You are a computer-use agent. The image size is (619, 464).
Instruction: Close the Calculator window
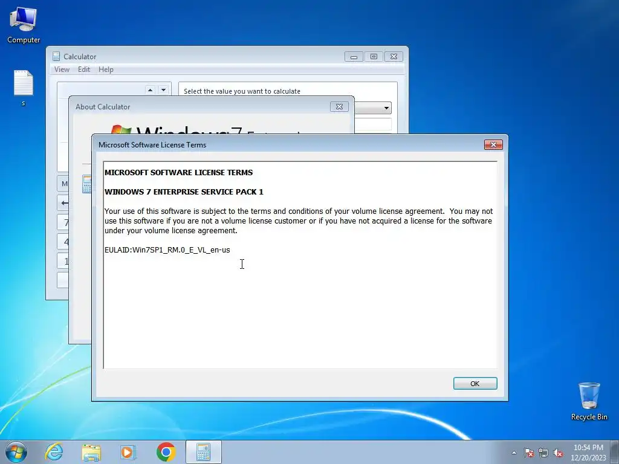pyautogui.click(x=394, y=56)
